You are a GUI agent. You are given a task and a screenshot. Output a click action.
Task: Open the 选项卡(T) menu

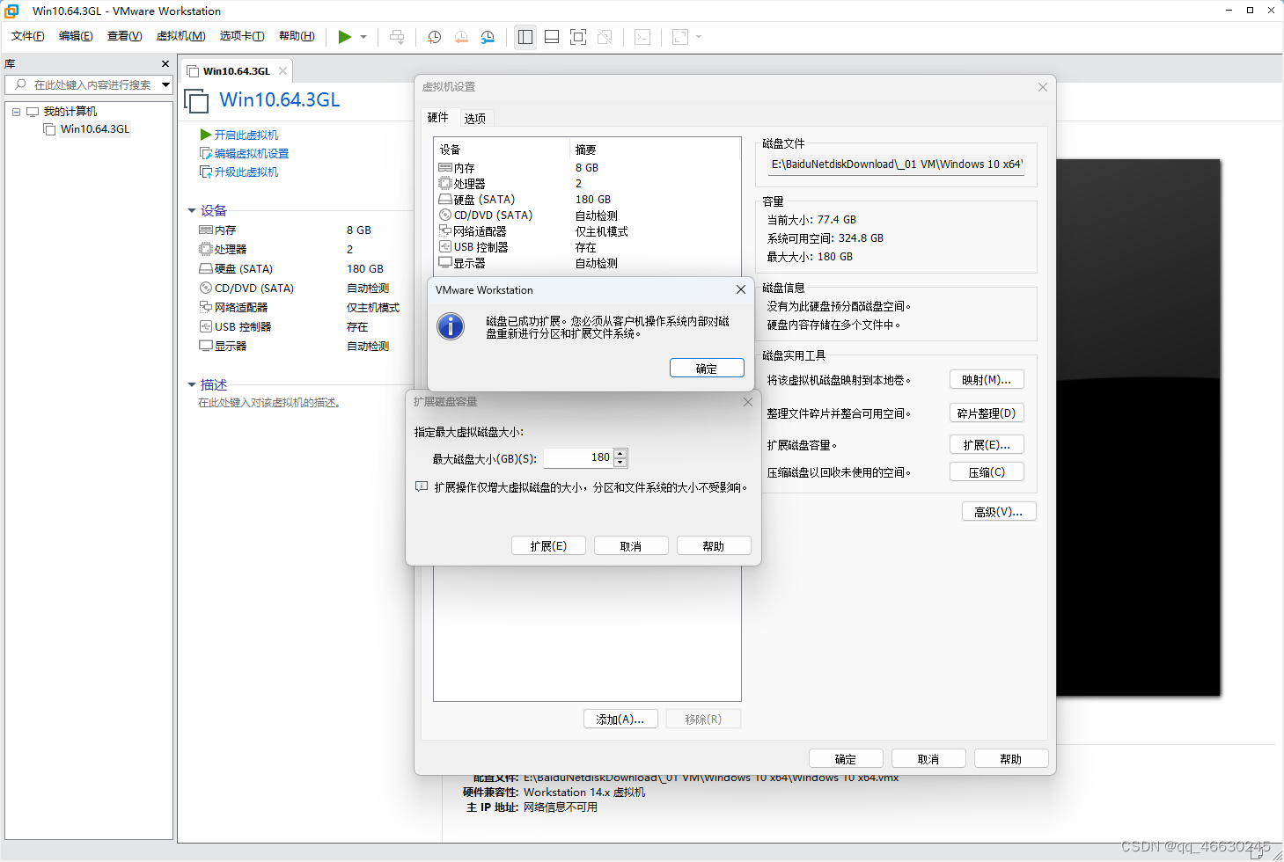coord(242,36)
